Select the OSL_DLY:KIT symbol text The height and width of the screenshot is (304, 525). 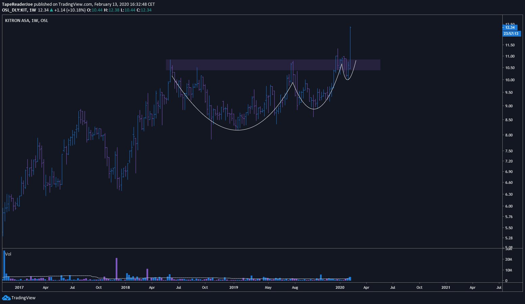(x=15, y=10)
